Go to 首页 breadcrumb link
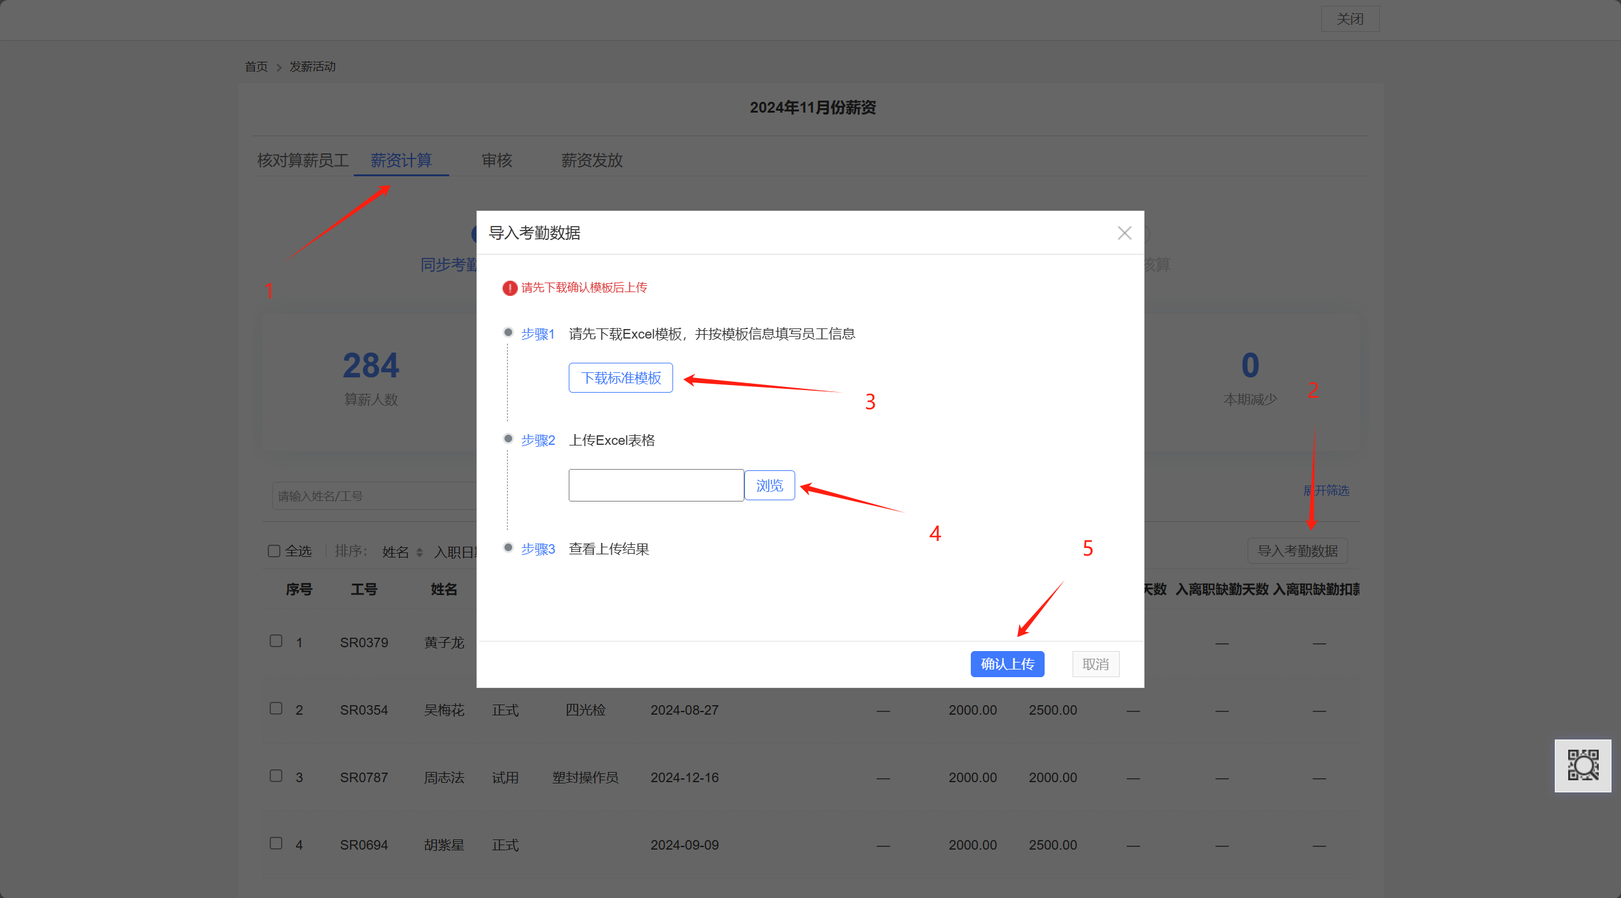 click(x=256, y=67)
